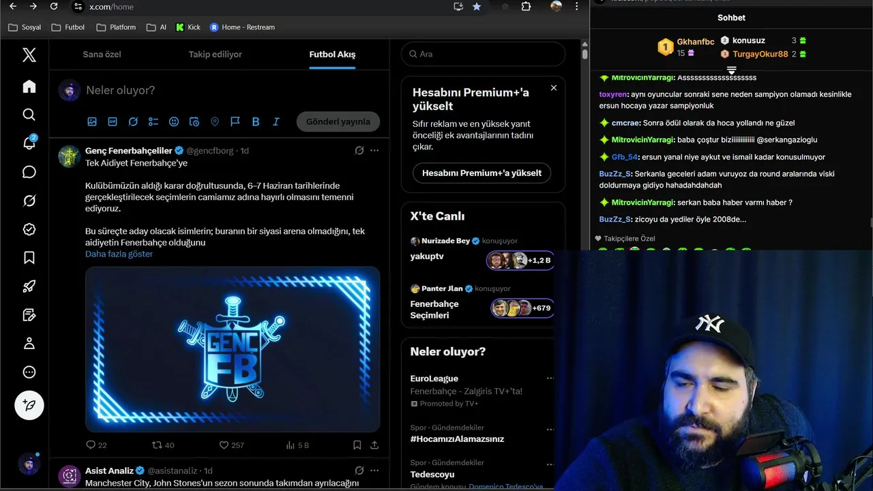The width and height of the screenshot is (873, 491).
Task: Reply to Genç Fenerbahçeliler post
Action: (96, 445)
